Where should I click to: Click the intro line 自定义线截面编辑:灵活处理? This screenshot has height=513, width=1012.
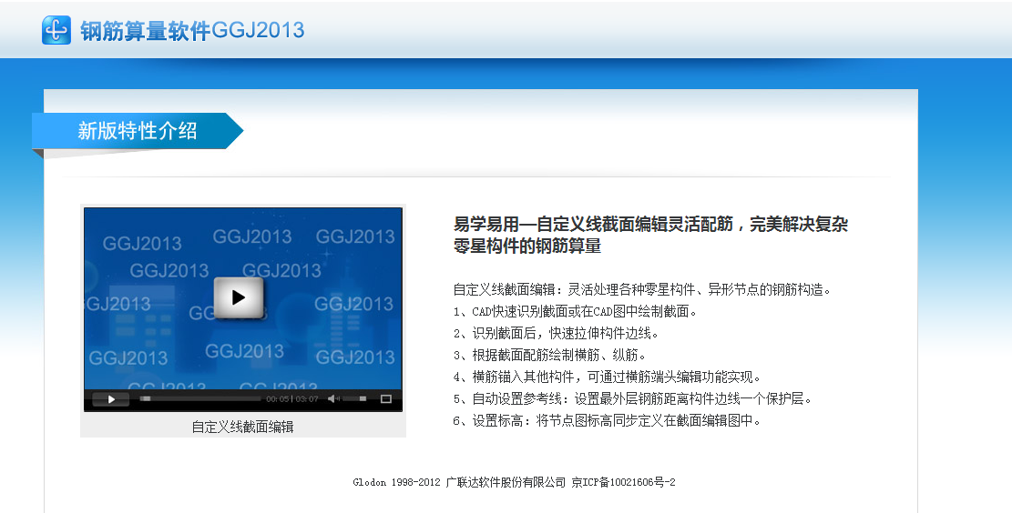pyautogui.click(x=642, y=290)
